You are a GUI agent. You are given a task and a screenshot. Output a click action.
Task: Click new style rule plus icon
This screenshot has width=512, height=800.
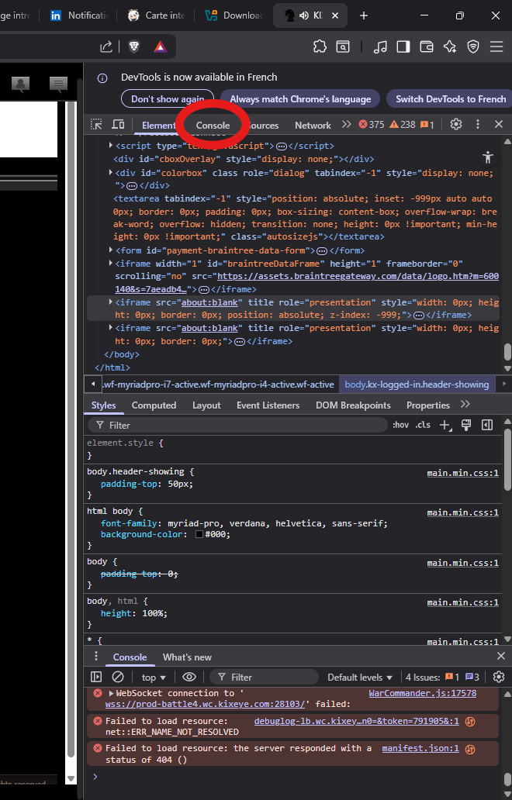tap(445, 425)
